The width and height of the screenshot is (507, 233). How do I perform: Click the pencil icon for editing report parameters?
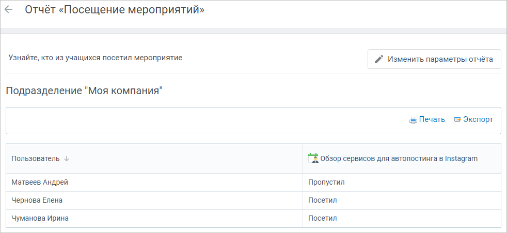point(378,59)
